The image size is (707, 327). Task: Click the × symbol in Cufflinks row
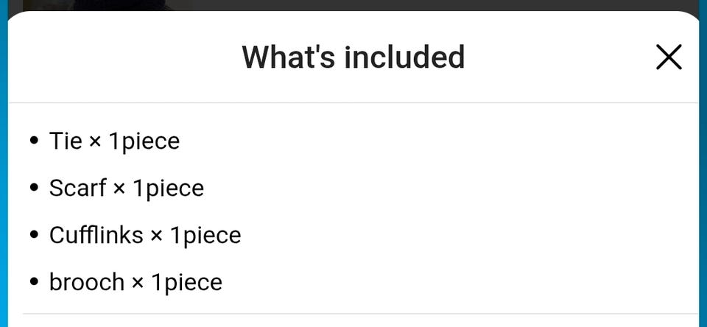[156, 236]
